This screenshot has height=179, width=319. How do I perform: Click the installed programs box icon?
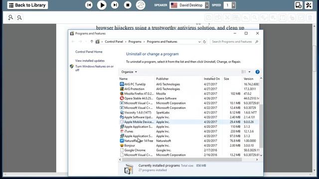click(x=129, y=169)
